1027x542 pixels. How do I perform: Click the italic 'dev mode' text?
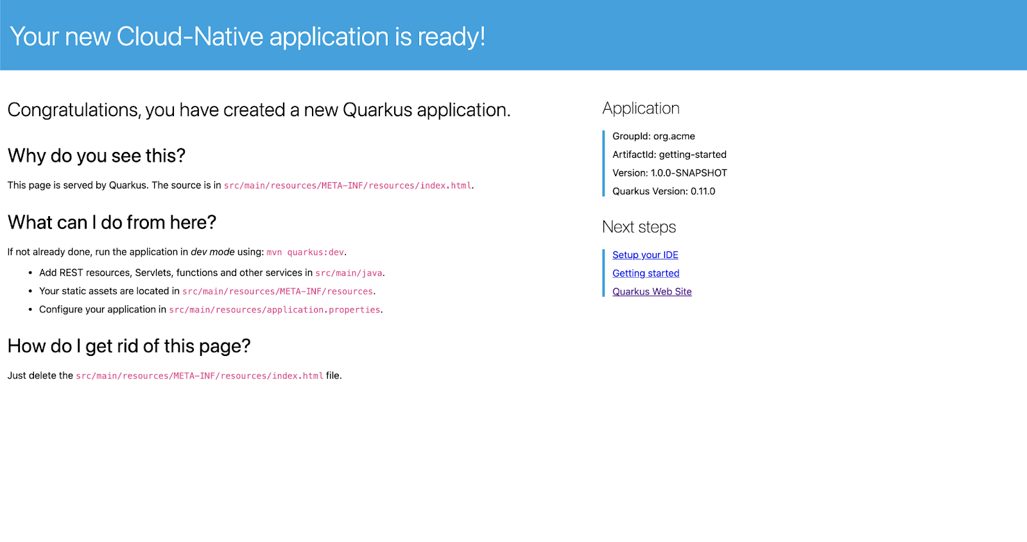tap(212, 252)
